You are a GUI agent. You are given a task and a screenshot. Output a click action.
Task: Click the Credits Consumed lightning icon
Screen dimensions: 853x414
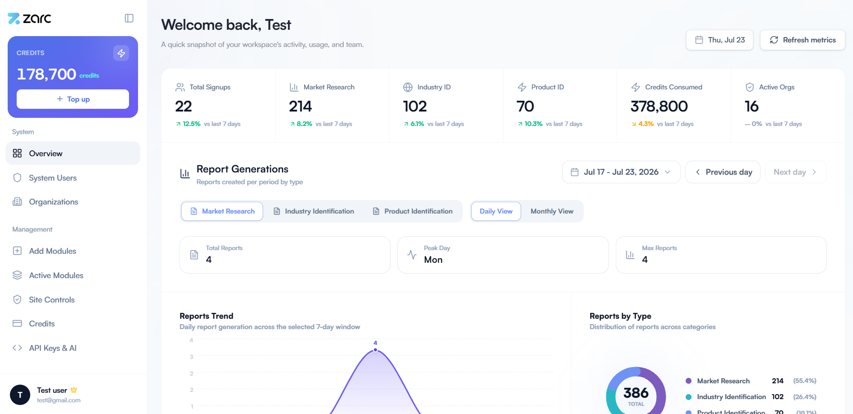(636, 87)
